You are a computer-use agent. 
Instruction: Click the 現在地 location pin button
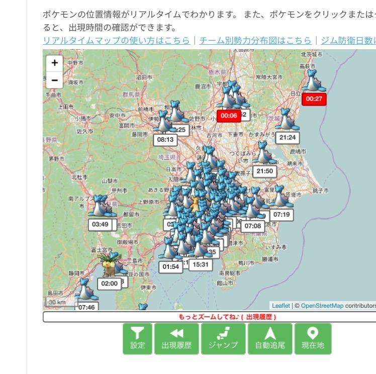click(313, 338)
